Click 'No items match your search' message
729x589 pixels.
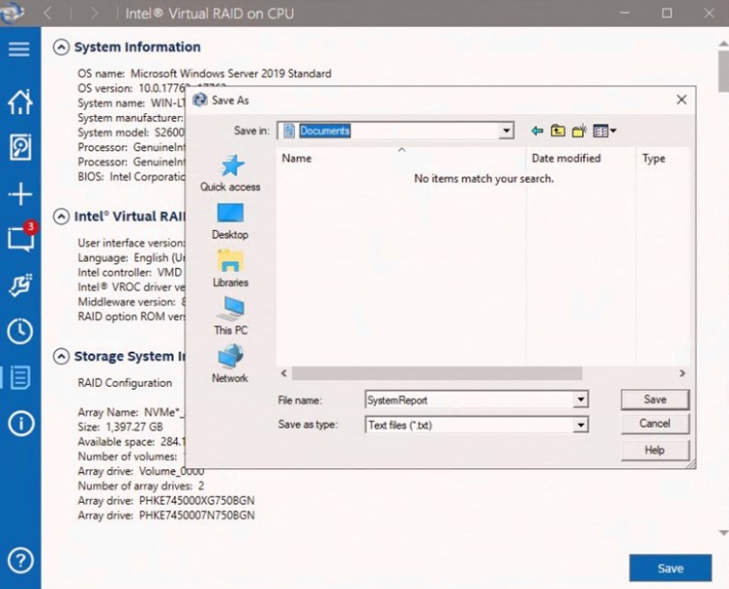click(x=484, y=179)
